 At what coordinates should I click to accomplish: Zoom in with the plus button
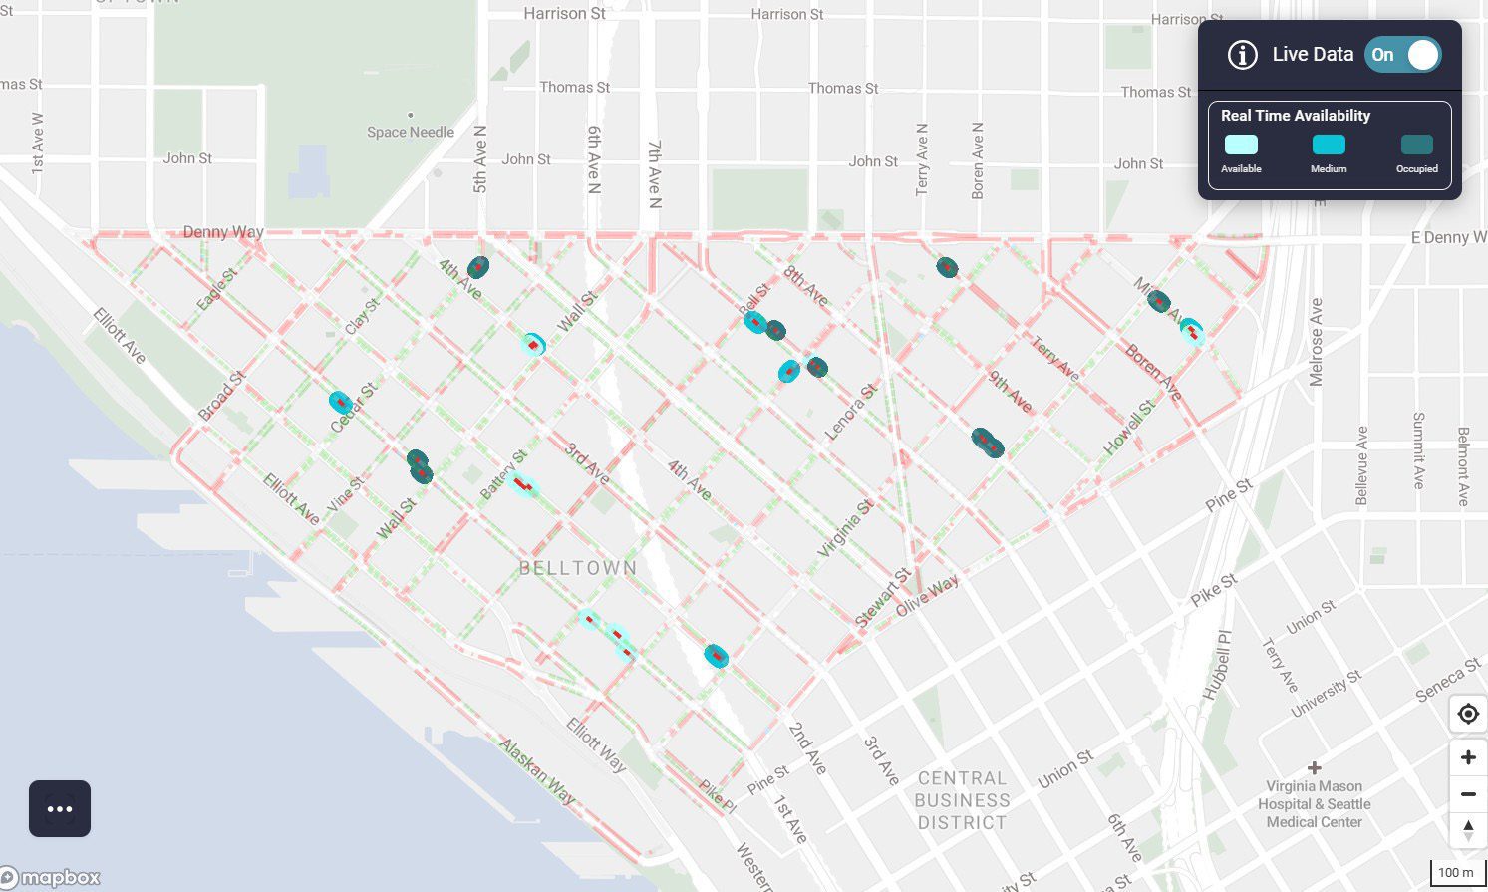(1467, 757)
